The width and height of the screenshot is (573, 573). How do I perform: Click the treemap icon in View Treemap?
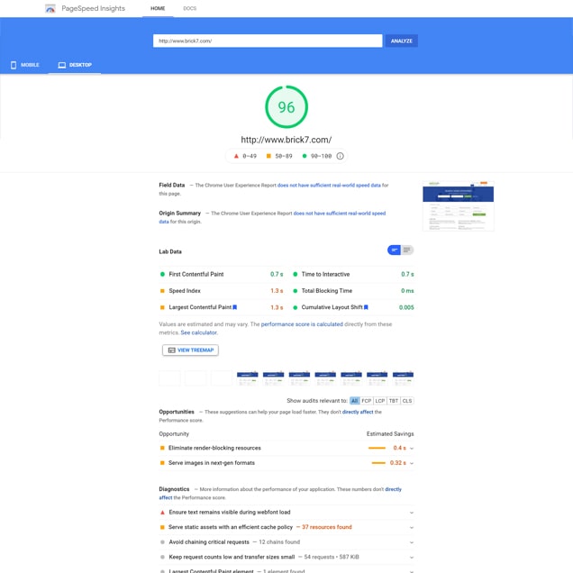tap(171, 350)
